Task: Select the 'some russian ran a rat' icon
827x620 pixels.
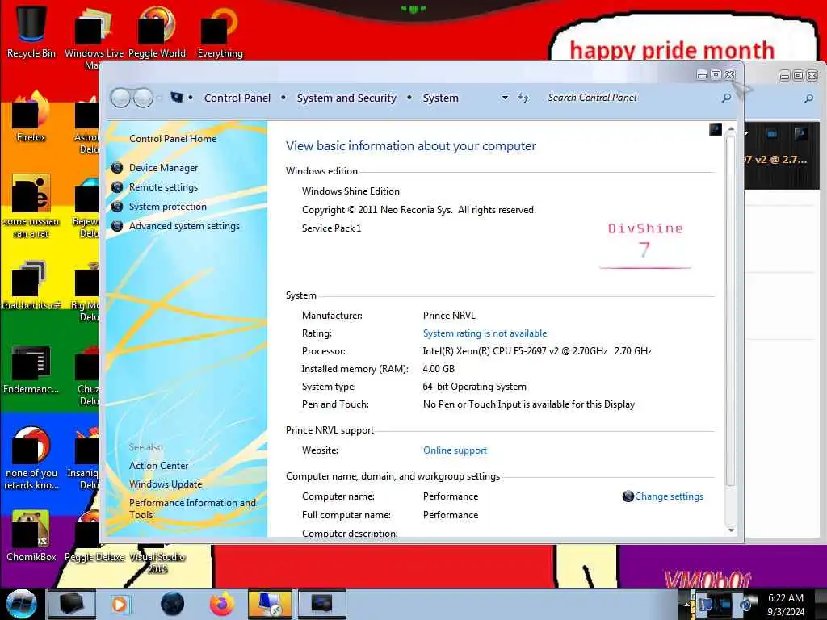Action: pos(31,206)
